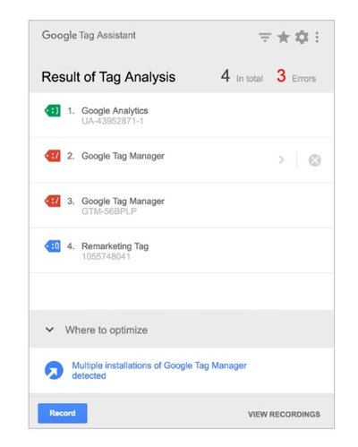
Task: Open Multiple installations of Google Tag Manager link
Action: point(159,370)
